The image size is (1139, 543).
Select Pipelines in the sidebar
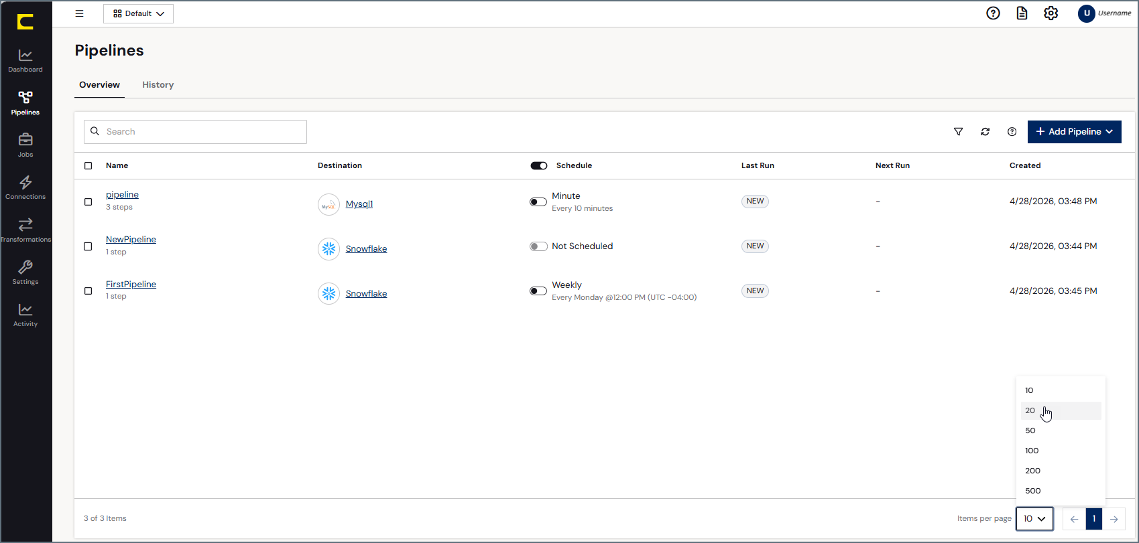coord(25,103)
